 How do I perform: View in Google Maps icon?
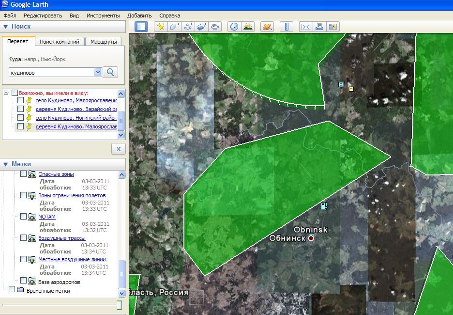tap(333, 27)
